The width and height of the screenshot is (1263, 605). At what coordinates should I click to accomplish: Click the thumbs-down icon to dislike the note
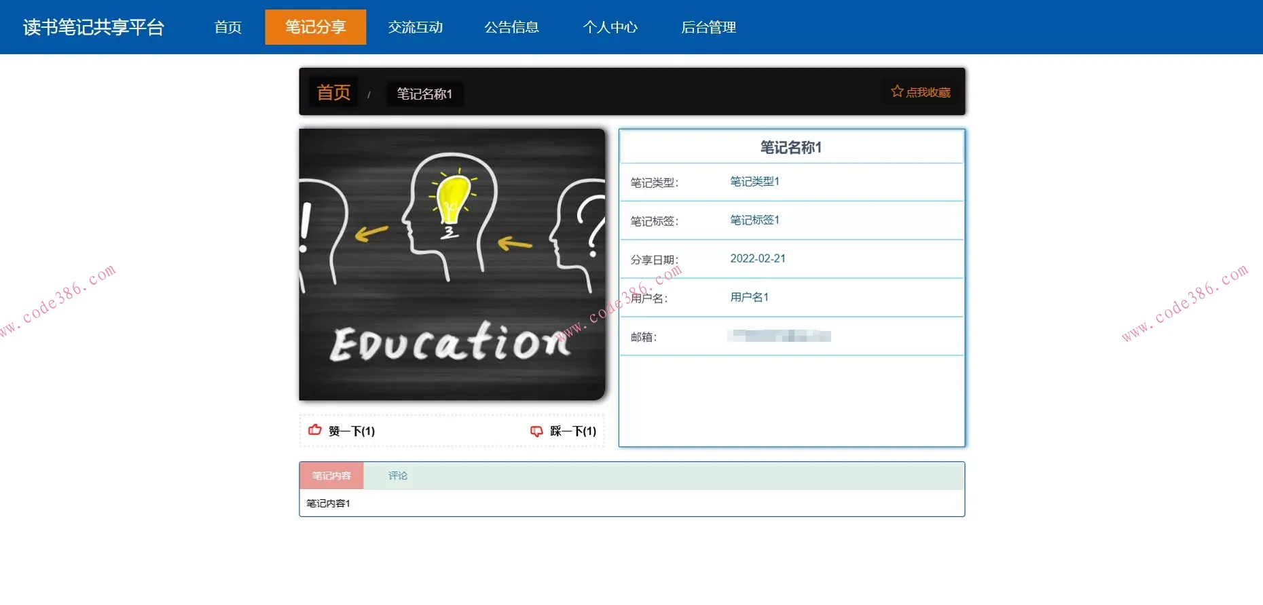(536, 431)
